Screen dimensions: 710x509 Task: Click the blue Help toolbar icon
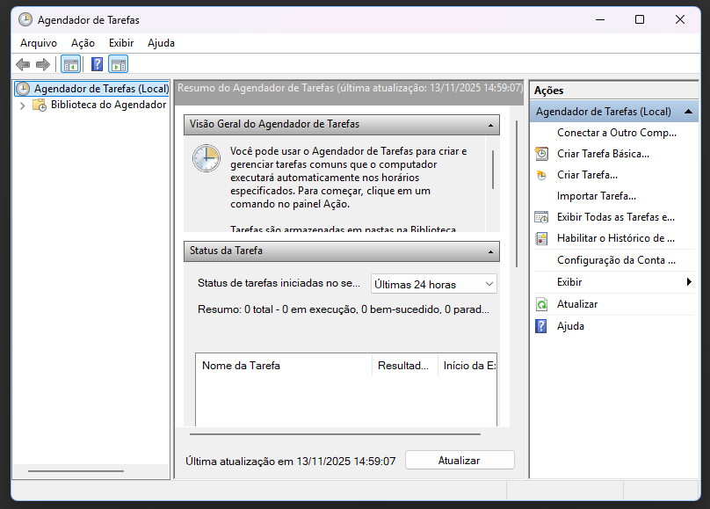(x=98, y=64)
